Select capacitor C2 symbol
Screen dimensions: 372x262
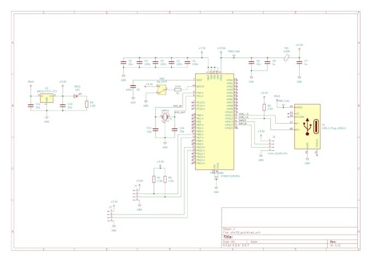point(171,62)
